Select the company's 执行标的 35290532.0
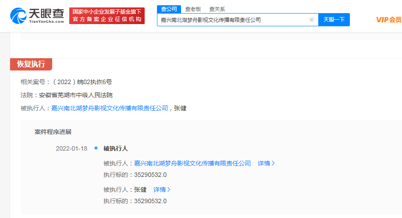 pos(150,175)
